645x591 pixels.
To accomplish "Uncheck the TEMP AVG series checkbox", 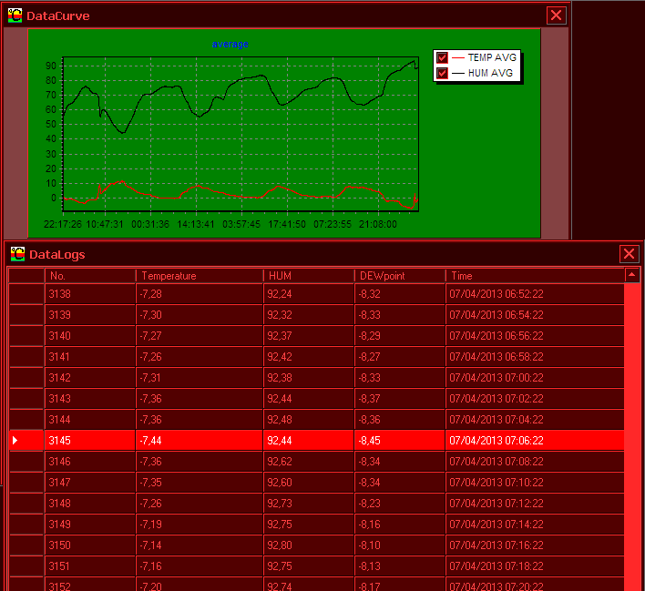I will [442, 57].
